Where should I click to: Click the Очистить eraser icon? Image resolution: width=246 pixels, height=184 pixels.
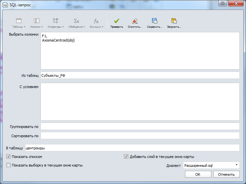[x=135, y=21]
